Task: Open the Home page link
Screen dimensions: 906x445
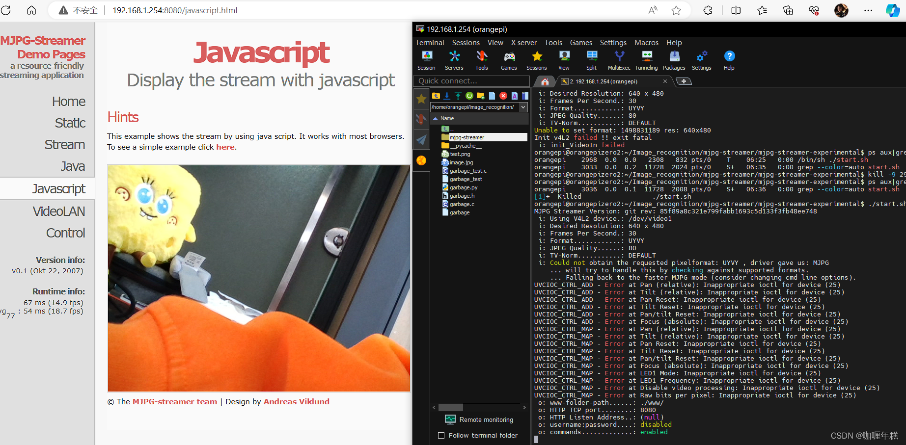Action: (x=69, y=102)
